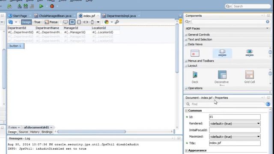Select the tablet portrait preview icon
This screenshot has height=154, width=274.
coord(79,22)
